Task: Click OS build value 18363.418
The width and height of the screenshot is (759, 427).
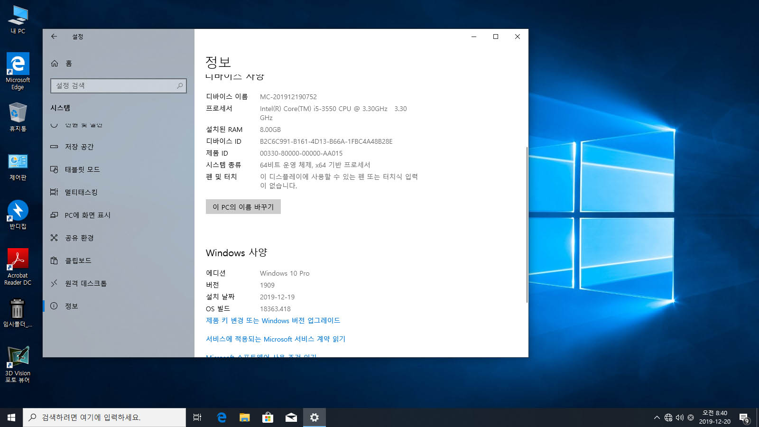Action: tap(275, 309)
